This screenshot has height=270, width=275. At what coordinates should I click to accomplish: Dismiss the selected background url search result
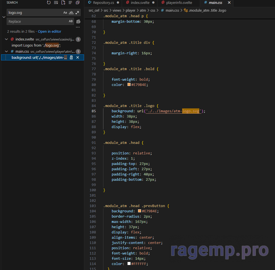click(78, 57)
